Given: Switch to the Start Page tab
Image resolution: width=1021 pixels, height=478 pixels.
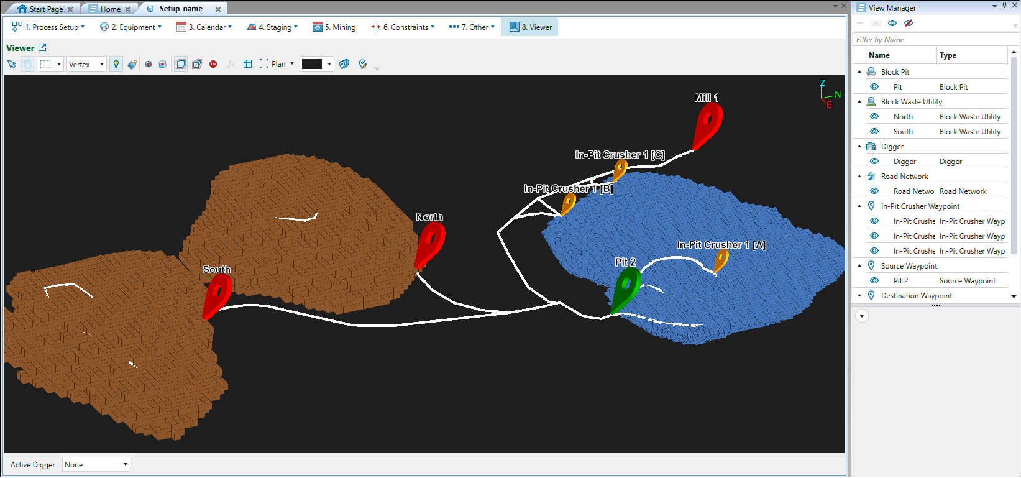Looking at the screenshot, I should point(46,9).
